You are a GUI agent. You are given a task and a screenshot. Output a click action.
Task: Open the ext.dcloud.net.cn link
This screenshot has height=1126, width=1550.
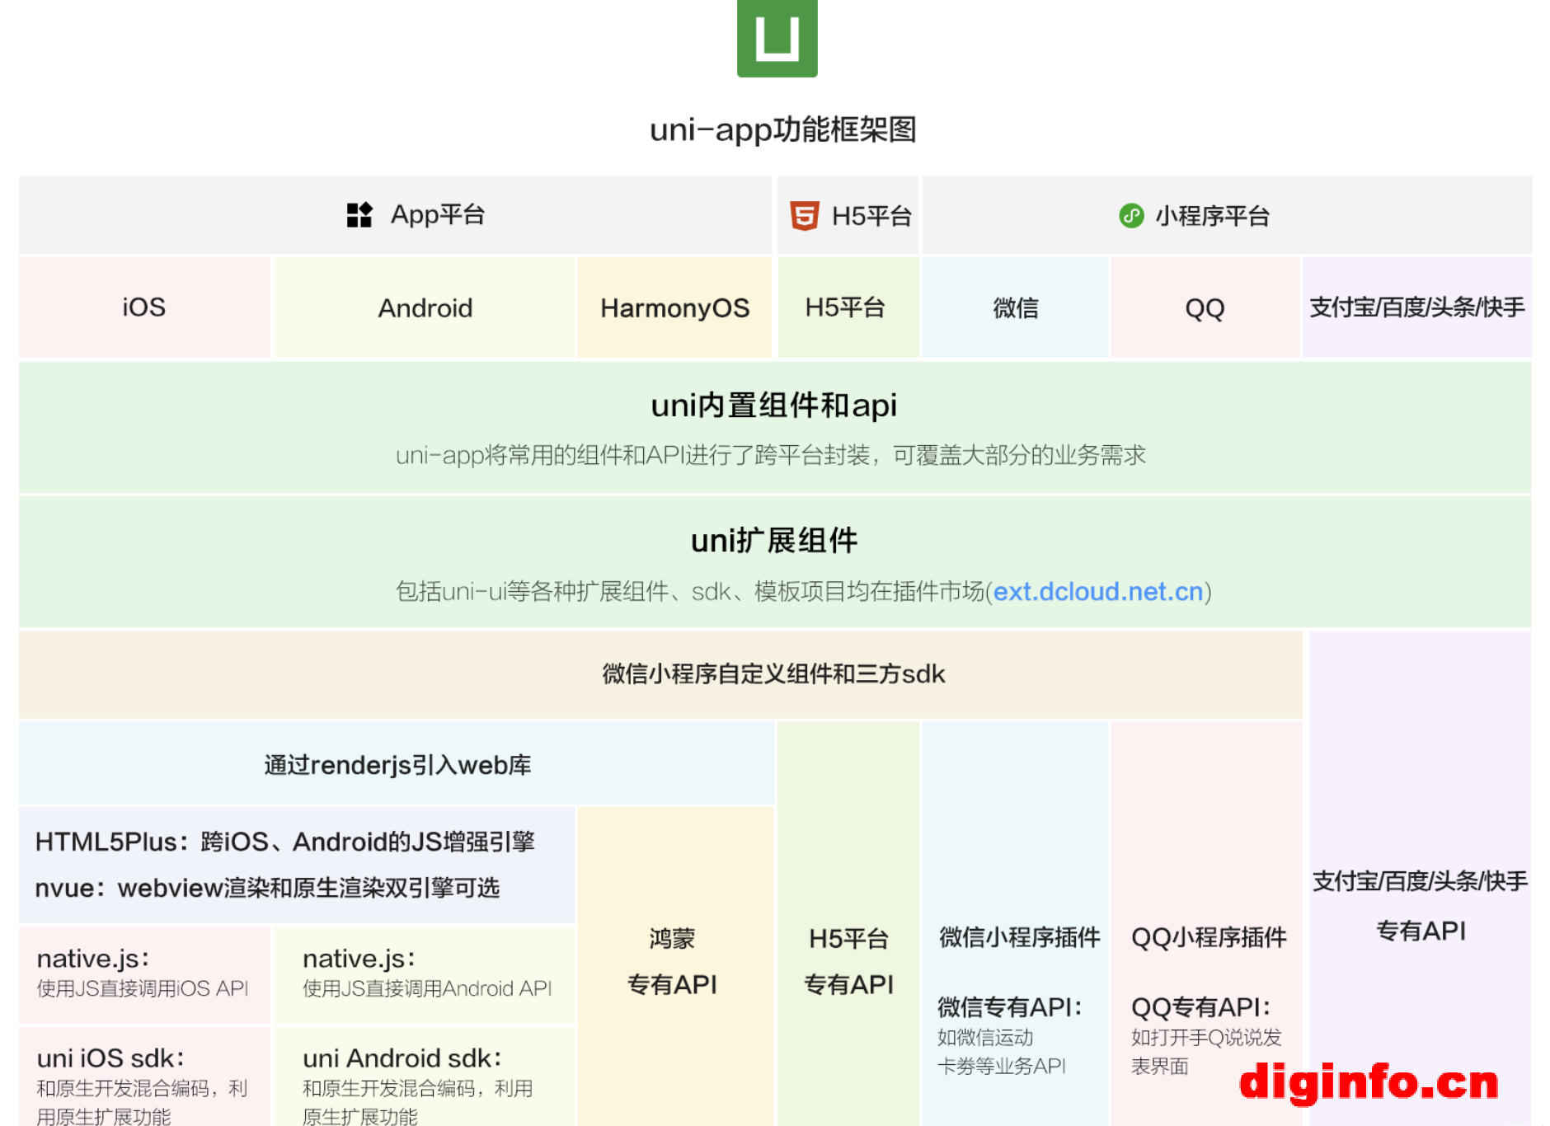tap(1098, 592)
